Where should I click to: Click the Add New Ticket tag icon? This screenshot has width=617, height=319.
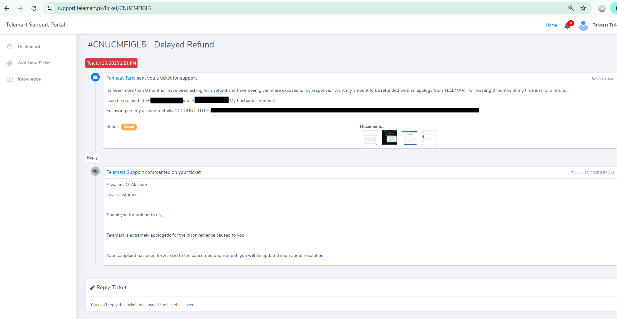point(10,63)
